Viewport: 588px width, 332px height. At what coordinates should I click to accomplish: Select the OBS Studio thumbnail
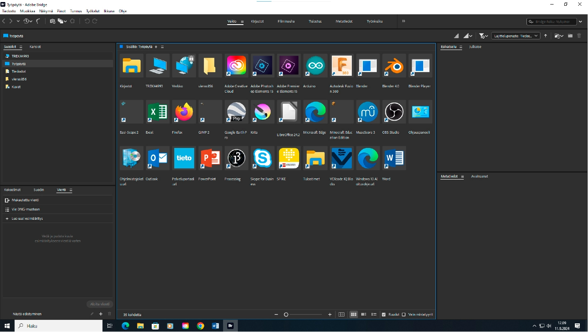(x=394, y=112)
